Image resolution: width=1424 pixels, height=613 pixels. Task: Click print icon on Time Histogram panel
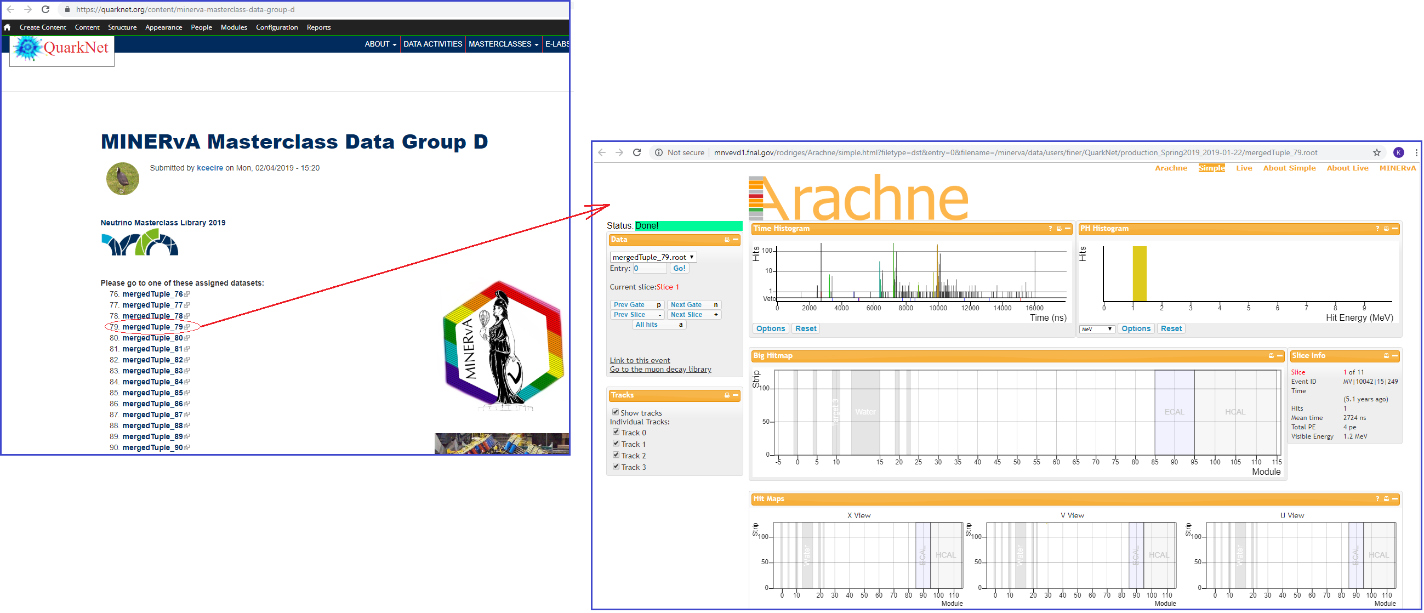tap(1059, 228)
